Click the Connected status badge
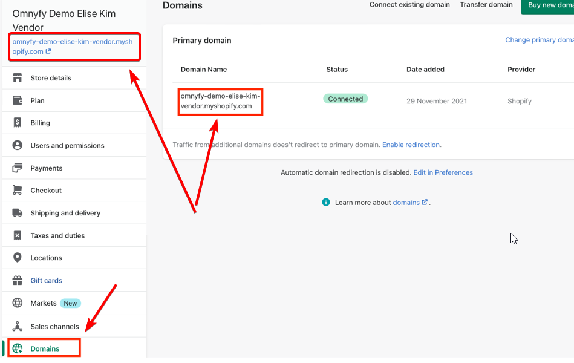Viewport: 574px width, 363px height. pos(345,99)
